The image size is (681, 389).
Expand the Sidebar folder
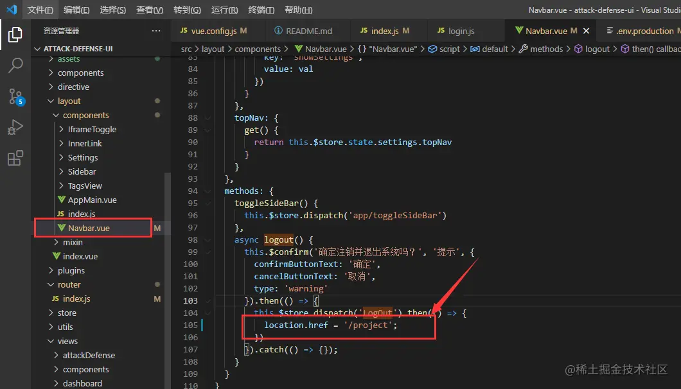82,171
